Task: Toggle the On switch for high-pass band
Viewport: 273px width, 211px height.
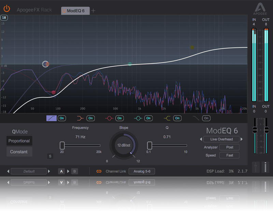Action: 62,118
